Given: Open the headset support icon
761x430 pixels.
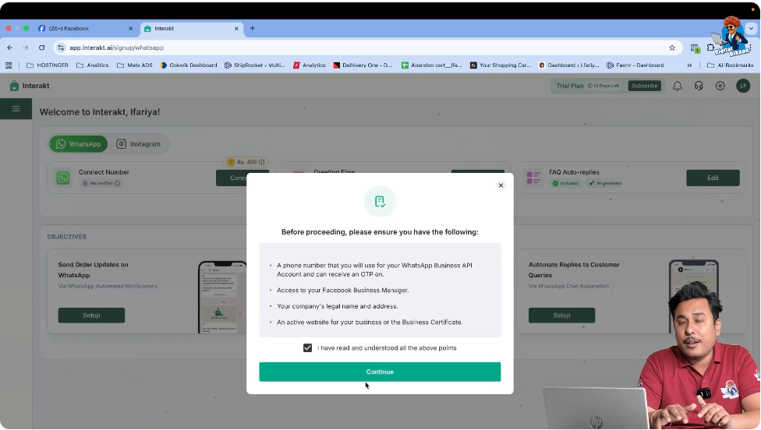Looking at the screenshot, I should point(699,86).
